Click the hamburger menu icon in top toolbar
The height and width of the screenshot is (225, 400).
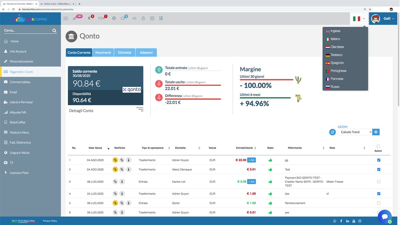tap(66, 19)
